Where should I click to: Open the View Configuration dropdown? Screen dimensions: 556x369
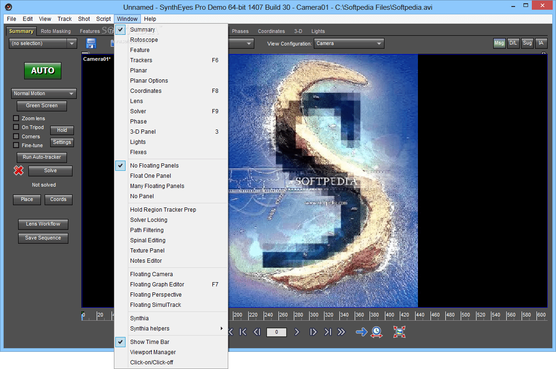(349, 43)
